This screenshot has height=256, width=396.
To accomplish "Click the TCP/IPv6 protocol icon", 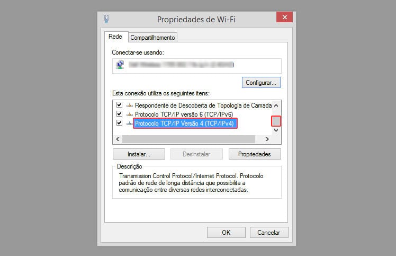I will (x=130, y=114).
